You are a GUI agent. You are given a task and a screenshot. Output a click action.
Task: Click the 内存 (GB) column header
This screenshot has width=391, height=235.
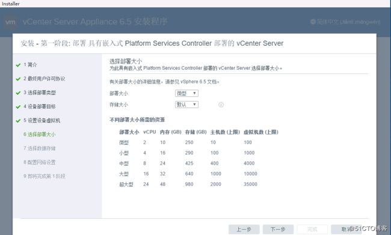[x=171, y=132]
